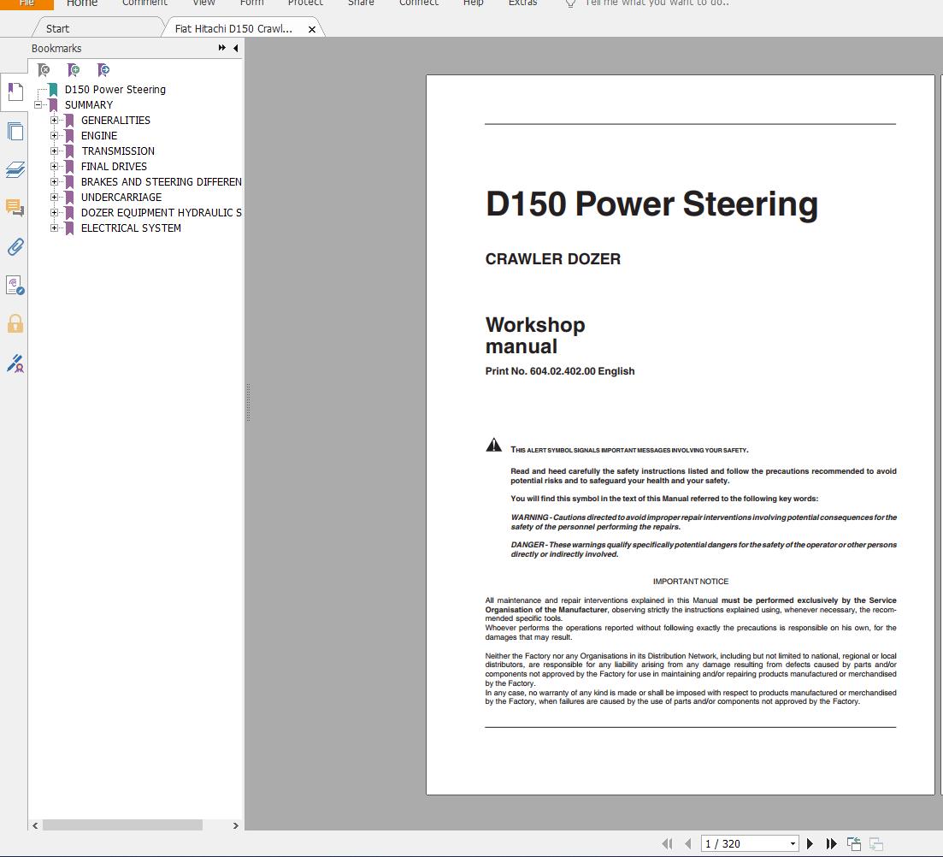Open the Attachments paperclip panel
943x857 pixels.
pos(15,246)
